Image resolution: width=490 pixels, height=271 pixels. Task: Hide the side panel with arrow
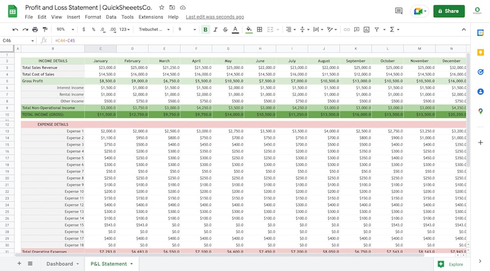click(x=480, y=261)
